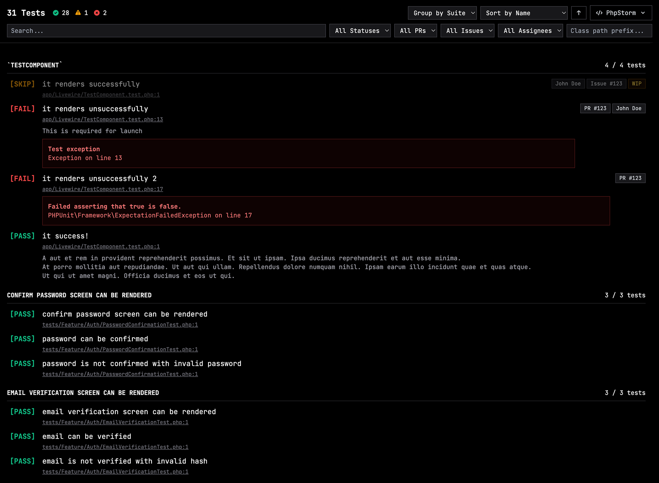Click [PASS] label of 'email can be verified'

(x=22, y=436)
